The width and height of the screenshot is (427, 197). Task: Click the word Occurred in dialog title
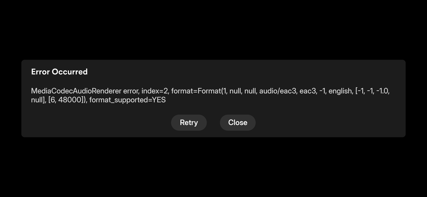coord(70,72)
